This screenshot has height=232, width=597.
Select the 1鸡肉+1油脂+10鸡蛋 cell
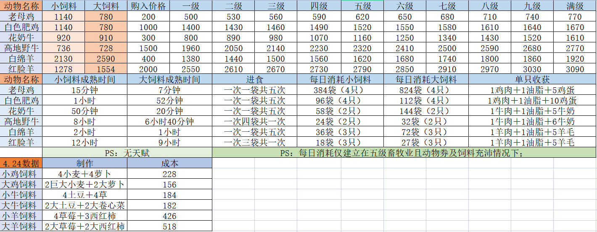coord(532,100)
